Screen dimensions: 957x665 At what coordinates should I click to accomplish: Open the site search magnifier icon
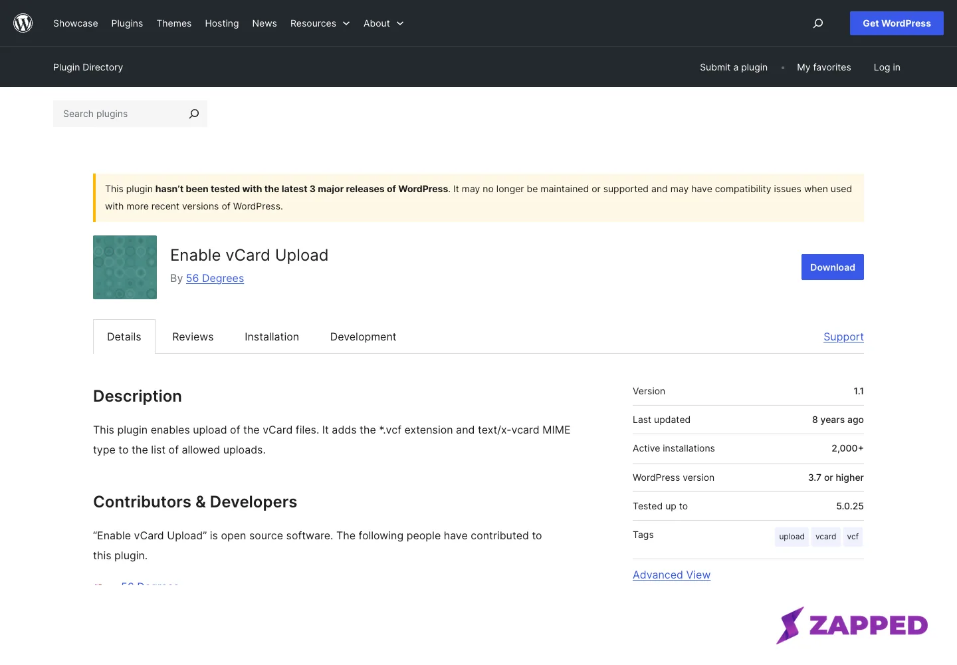coord(818,23)
